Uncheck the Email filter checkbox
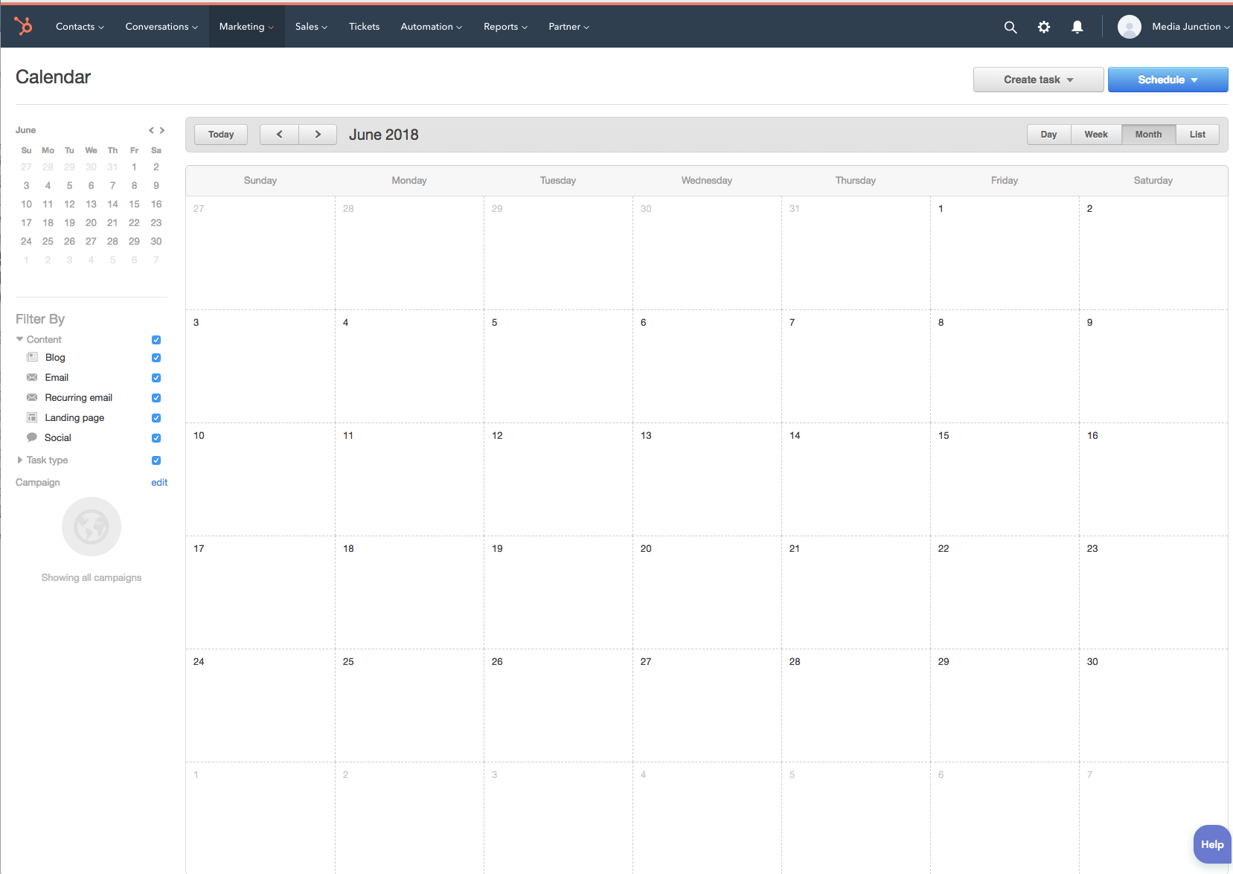Image resolution: width=1233 pixels, height=874 pixels. [x=156, y=378]
